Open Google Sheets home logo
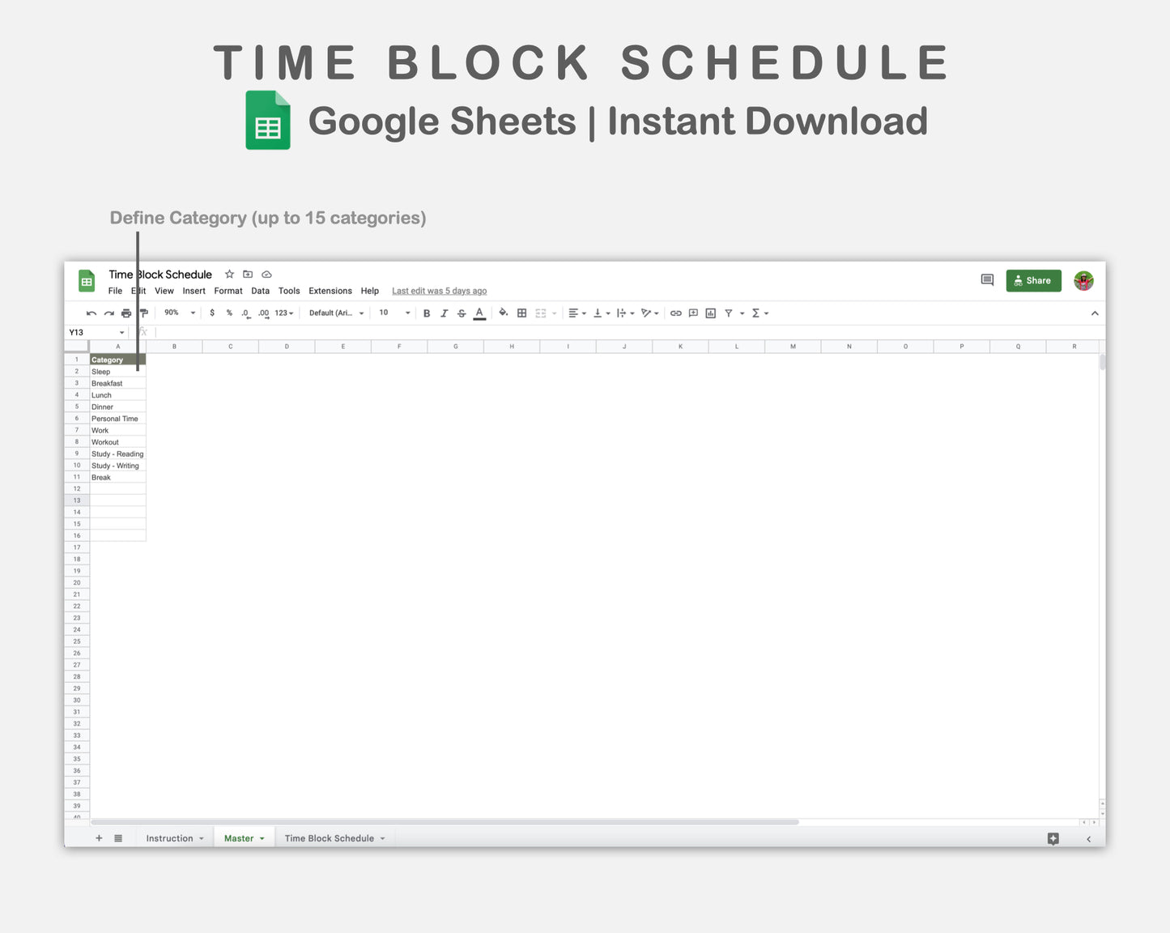The image size is (1170, 933). tap(87, 281)
